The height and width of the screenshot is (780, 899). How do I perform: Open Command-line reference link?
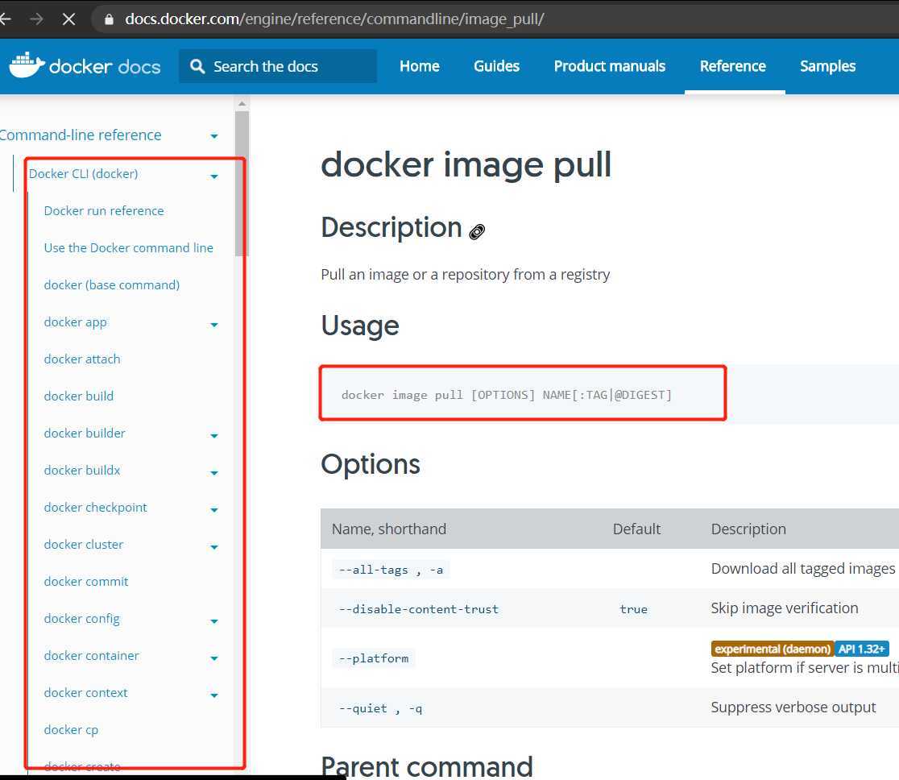(x=81, y=135)
